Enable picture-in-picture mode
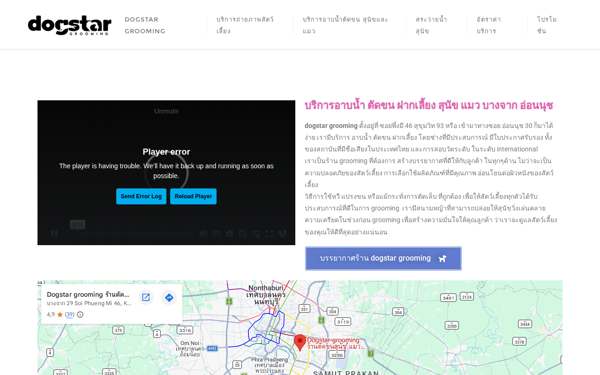The image size is (600, 375). (256, 234)
